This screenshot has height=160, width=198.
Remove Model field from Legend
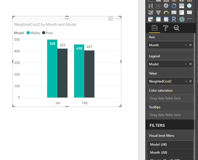tap(191, 64)
